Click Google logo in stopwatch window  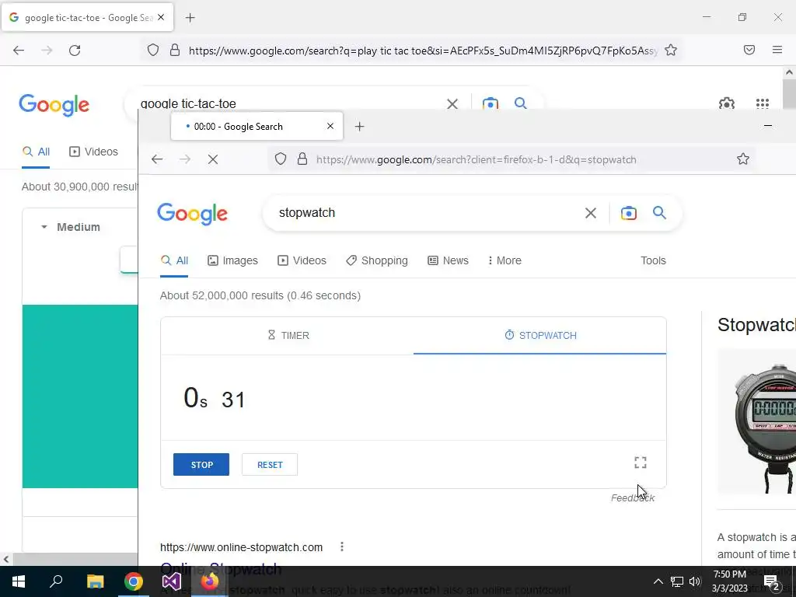pos(193,213)
